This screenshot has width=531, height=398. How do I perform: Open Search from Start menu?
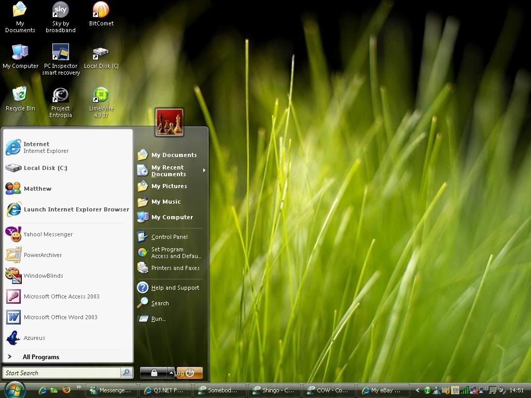point(171,303)
